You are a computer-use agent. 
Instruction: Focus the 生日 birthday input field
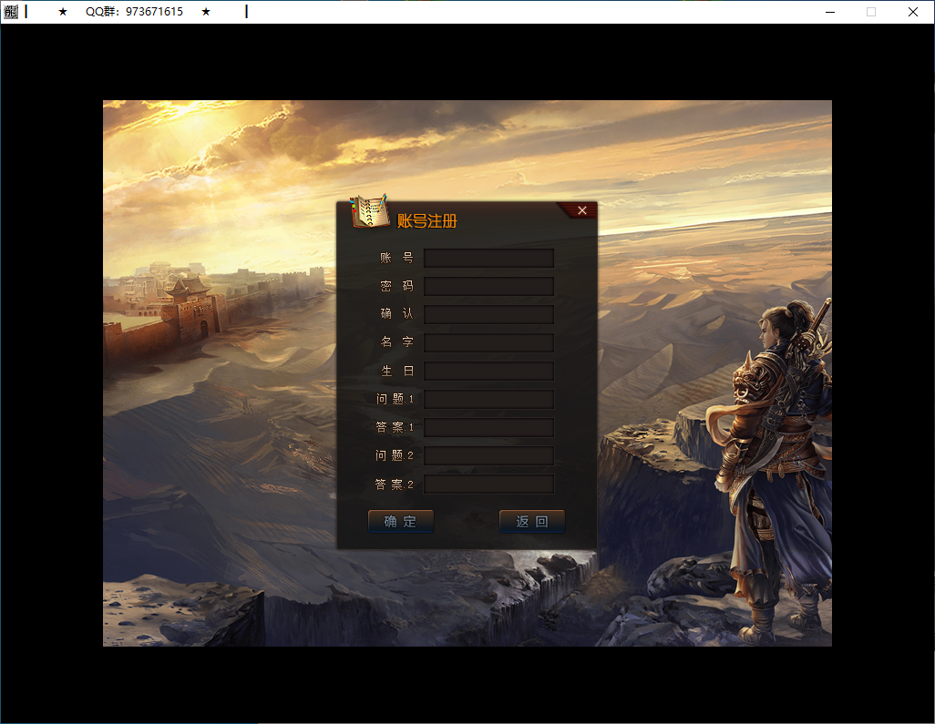(489, 371)
